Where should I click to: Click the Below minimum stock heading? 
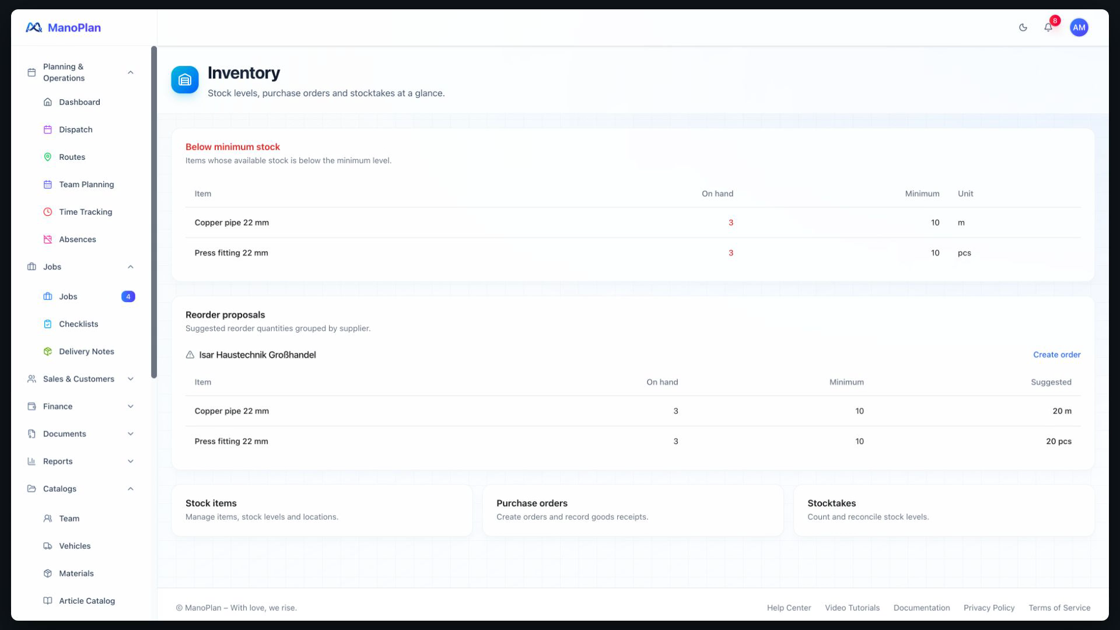point(233,147)
